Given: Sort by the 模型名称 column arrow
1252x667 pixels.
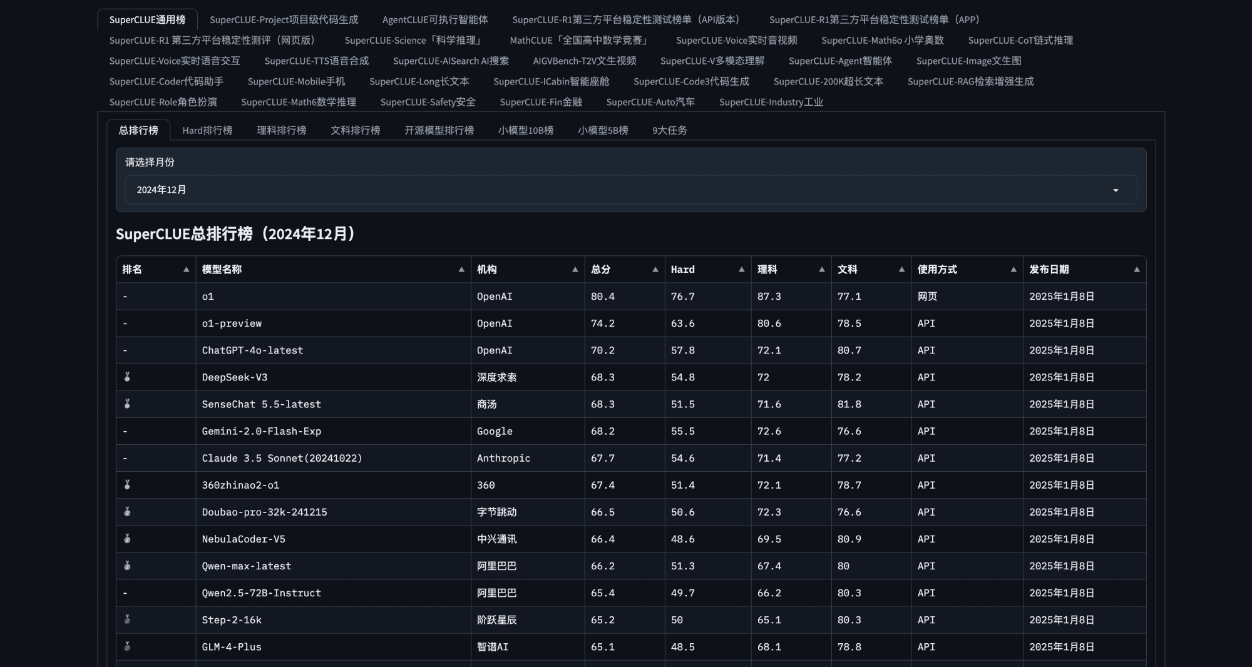Looking at the screenshot, I should coord(461,270).
